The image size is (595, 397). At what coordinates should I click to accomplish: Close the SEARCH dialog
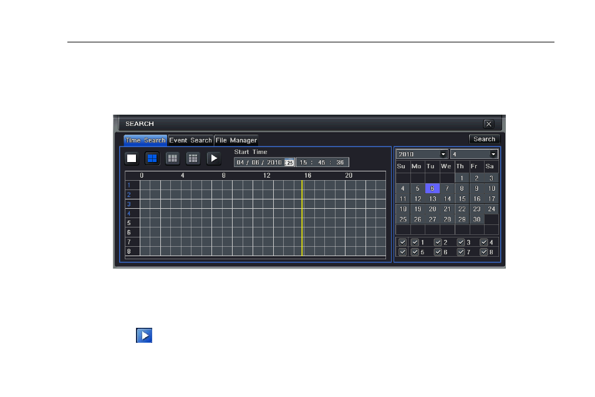point(489,123)
